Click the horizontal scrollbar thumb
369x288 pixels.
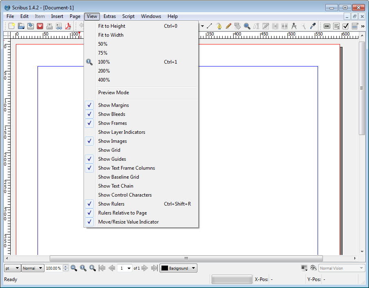186,258
